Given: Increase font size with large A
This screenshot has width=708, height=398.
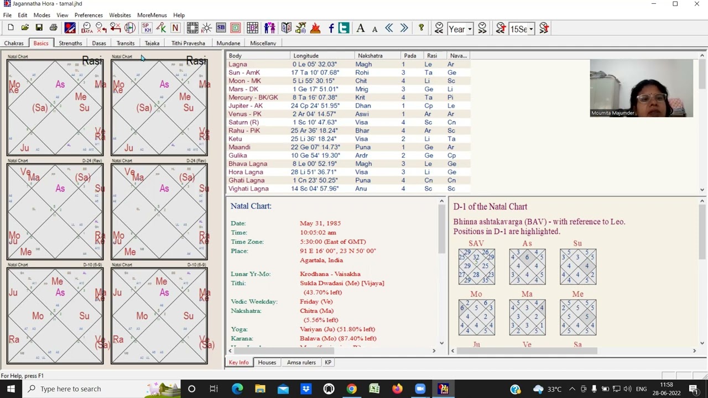Looking at the screenshot, I should 361,28.
